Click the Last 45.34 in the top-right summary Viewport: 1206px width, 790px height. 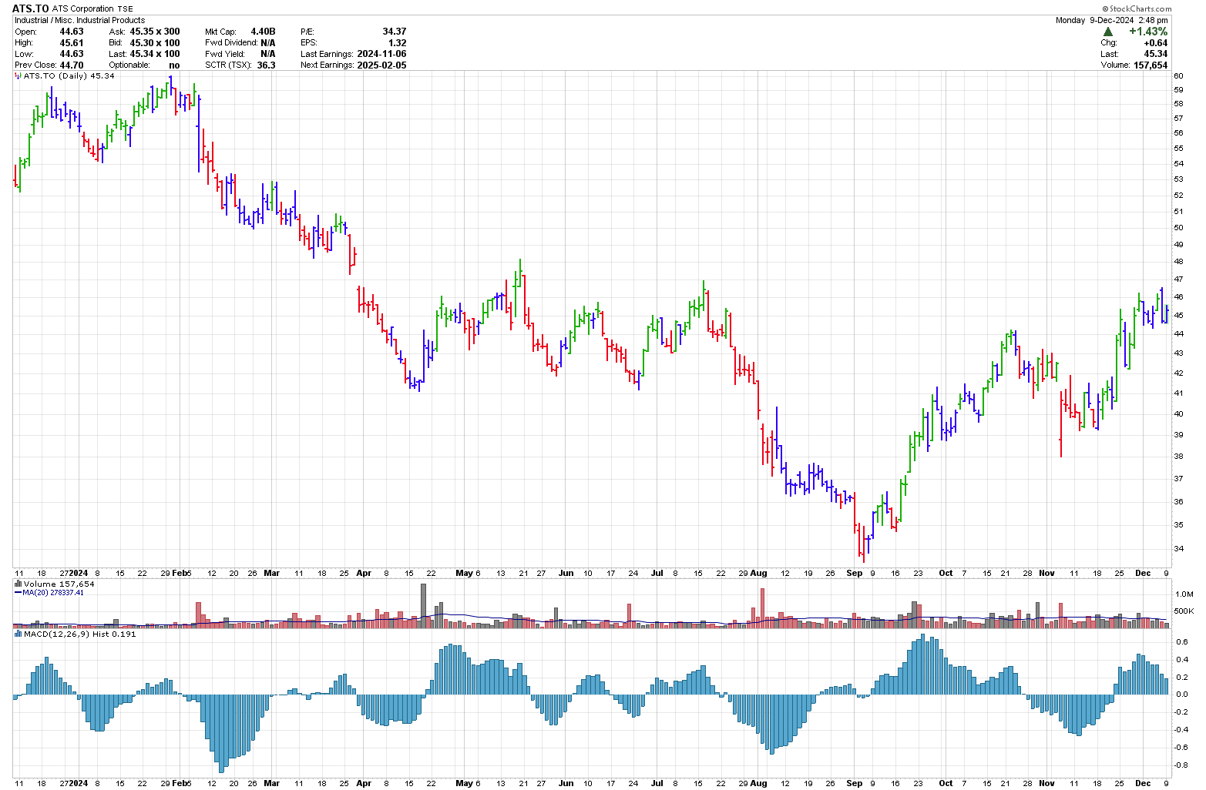coord(1156,54)
